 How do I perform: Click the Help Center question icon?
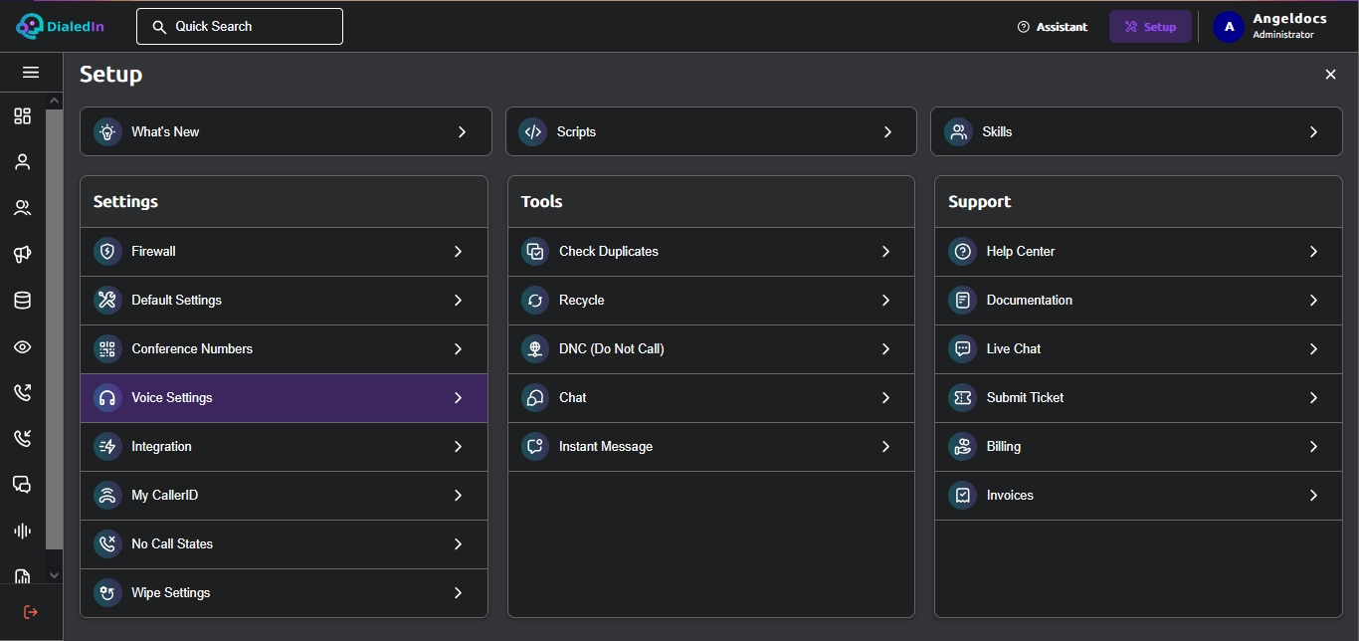pos(962,252)
